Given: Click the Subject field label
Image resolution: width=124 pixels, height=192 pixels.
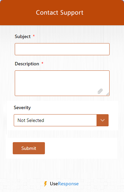Looking at the screenshot, I should tap(23, 36).
